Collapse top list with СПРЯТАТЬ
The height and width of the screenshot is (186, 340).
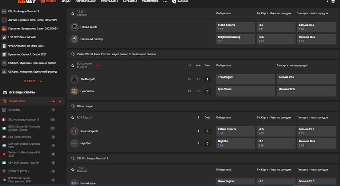tap(33, 81)
